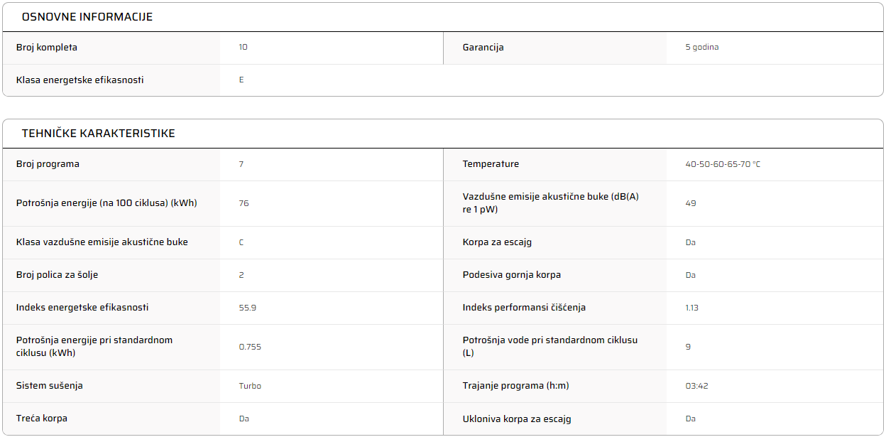Click Potrošnja vode pri standardnom ciklusu label
This screenshot has height=437, width=886.
[550, 347]
